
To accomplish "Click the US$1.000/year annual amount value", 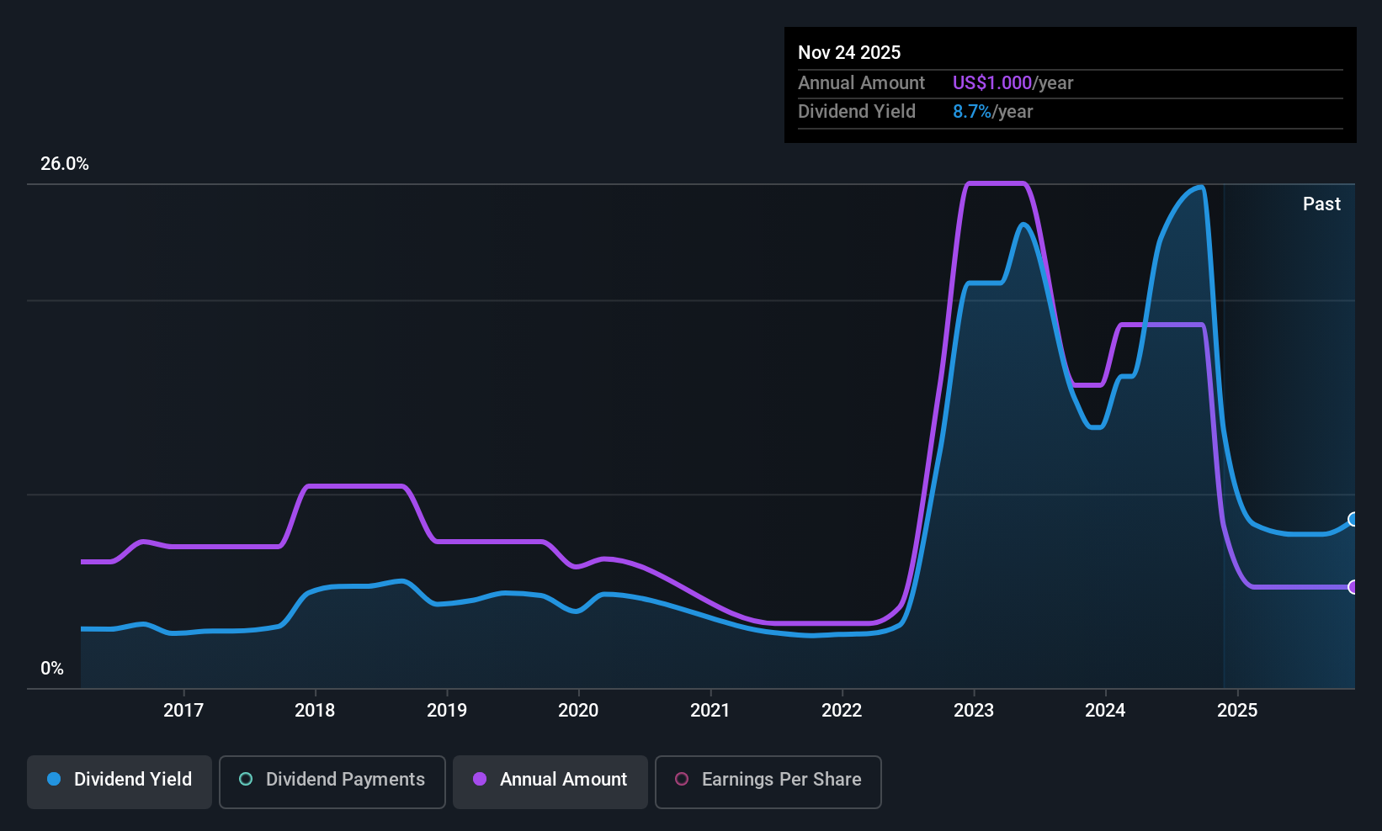I will [1013, 82].
